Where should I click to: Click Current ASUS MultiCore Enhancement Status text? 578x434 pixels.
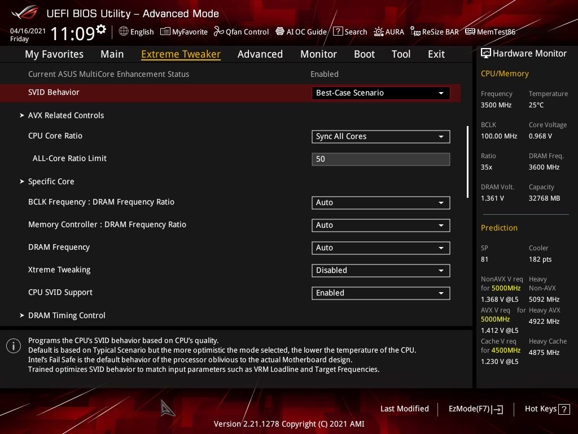109,74
